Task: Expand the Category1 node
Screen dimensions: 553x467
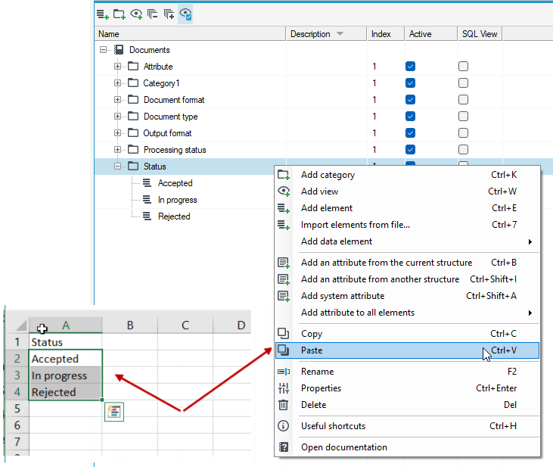Action: [117, 83]
